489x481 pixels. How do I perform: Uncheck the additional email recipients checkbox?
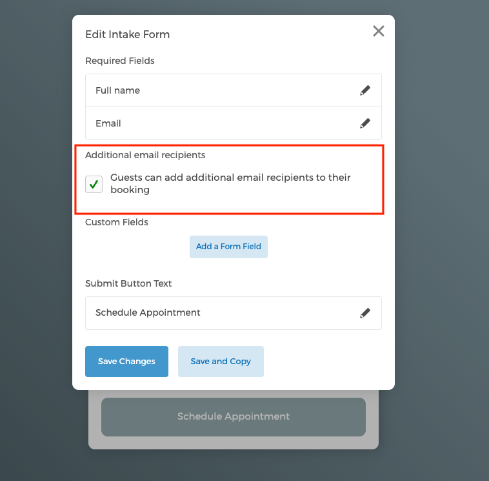tap(94, 184)
